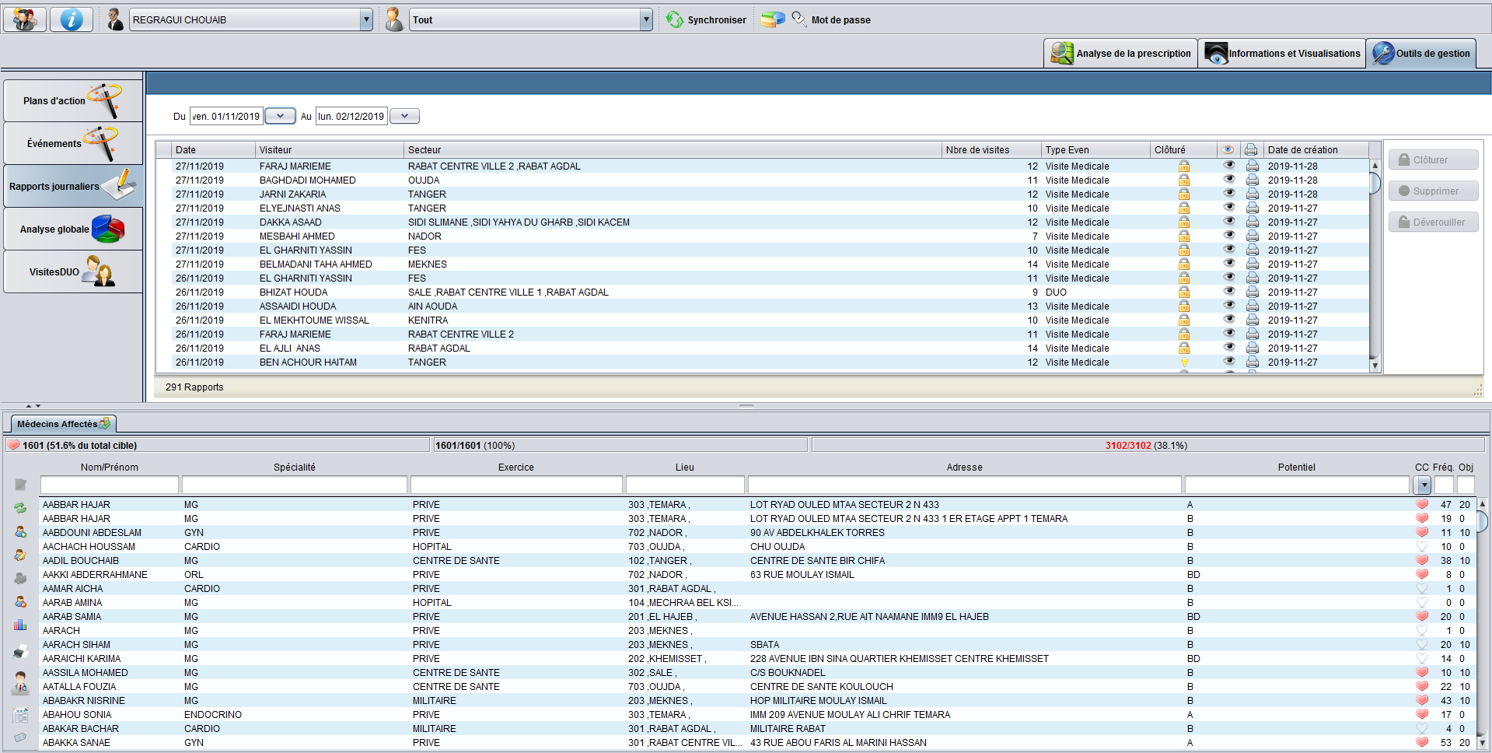Click the database pie icon beside Synchroniser
The image size is (1492, 753).
click(x=773, y=19)
